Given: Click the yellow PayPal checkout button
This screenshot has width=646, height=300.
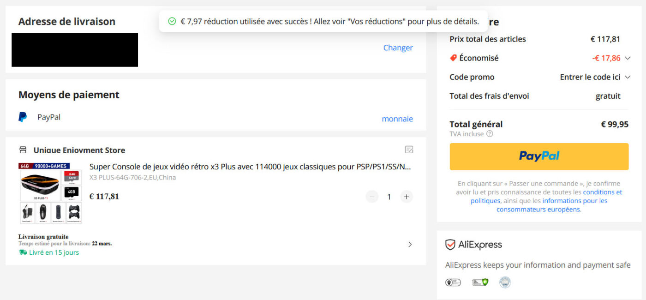Looking at the screenshot, I should [539, 156].
